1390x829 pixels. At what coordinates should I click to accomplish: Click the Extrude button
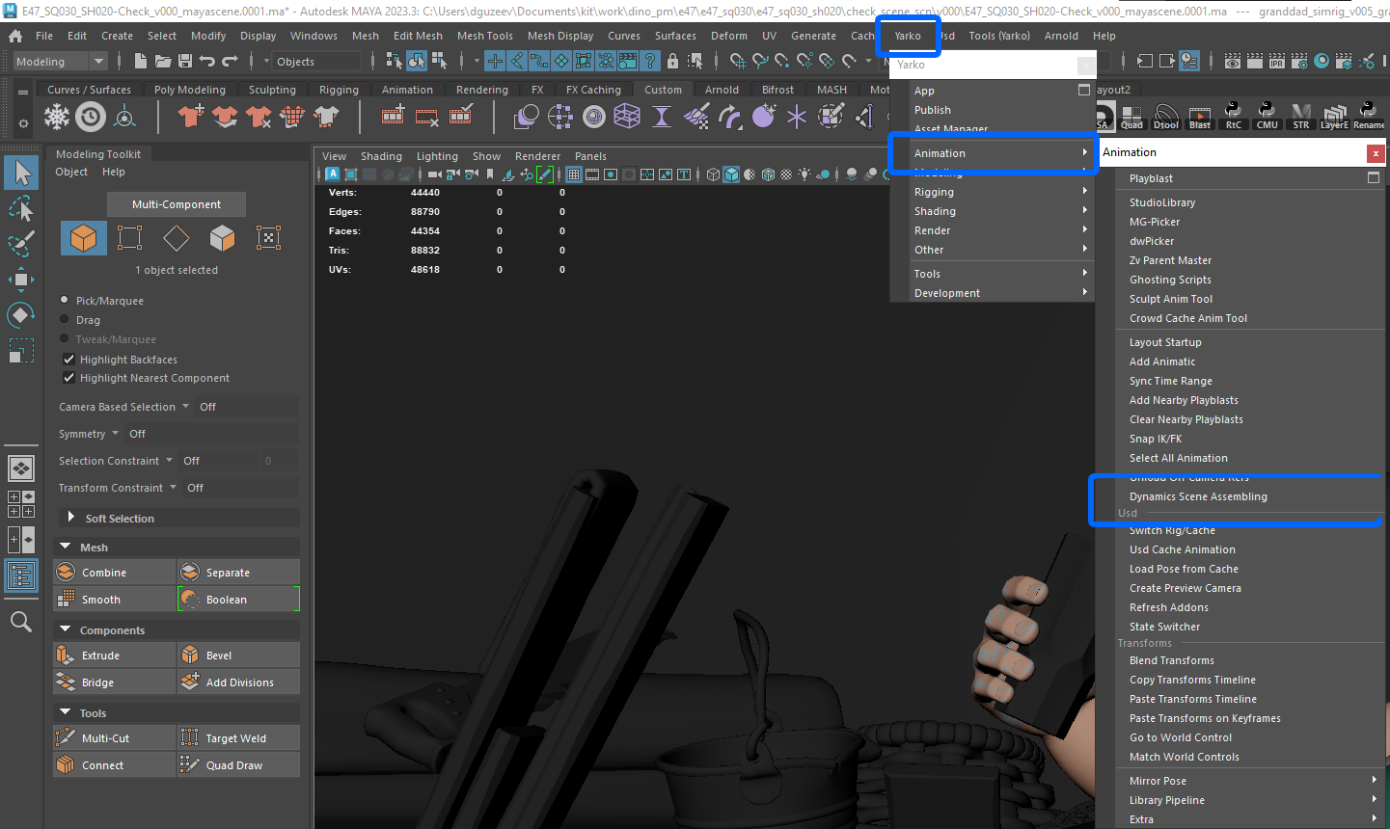click(114, 655)
